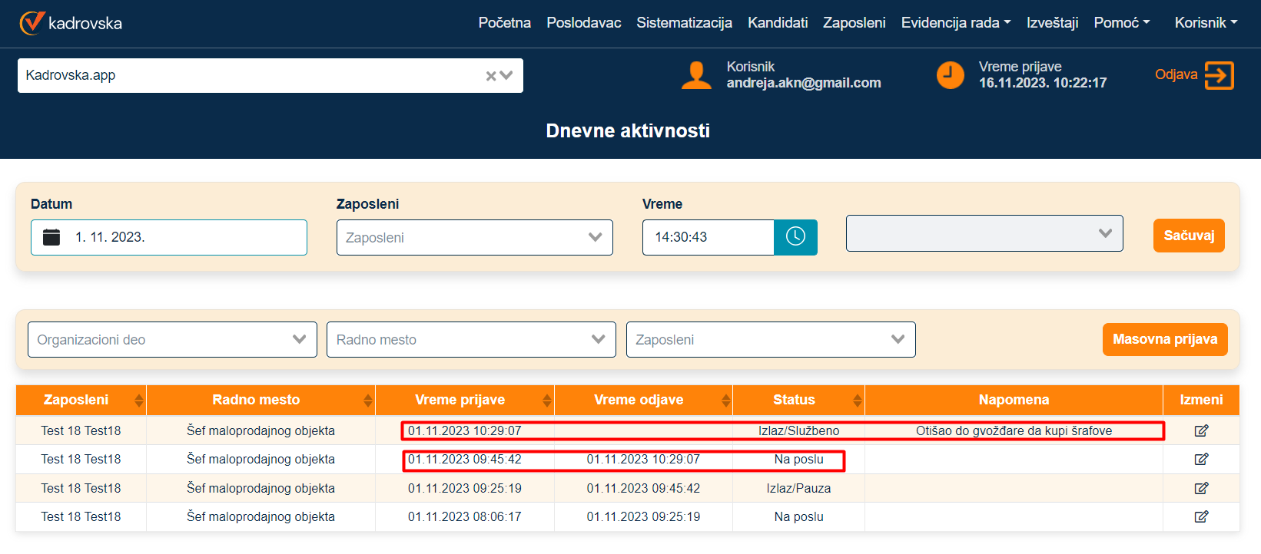Sort by the Status column arrows
Image resolution: width=1261 pixels, height=554 pixels.
[x=857, y=400]
